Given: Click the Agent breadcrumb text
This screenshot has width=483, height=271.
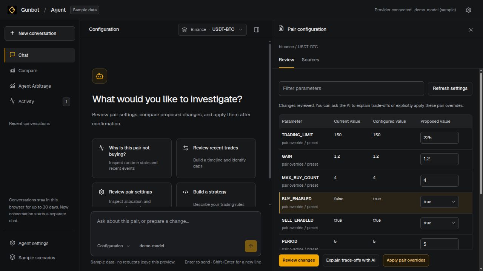Looking at the screenshot, I should pyautogui.click(x=58, y=10).
